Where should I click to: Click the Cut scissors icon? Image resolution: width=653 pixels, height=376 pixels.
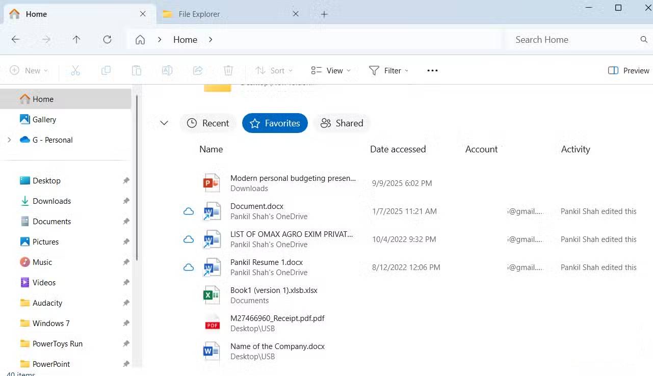(75, 71)
